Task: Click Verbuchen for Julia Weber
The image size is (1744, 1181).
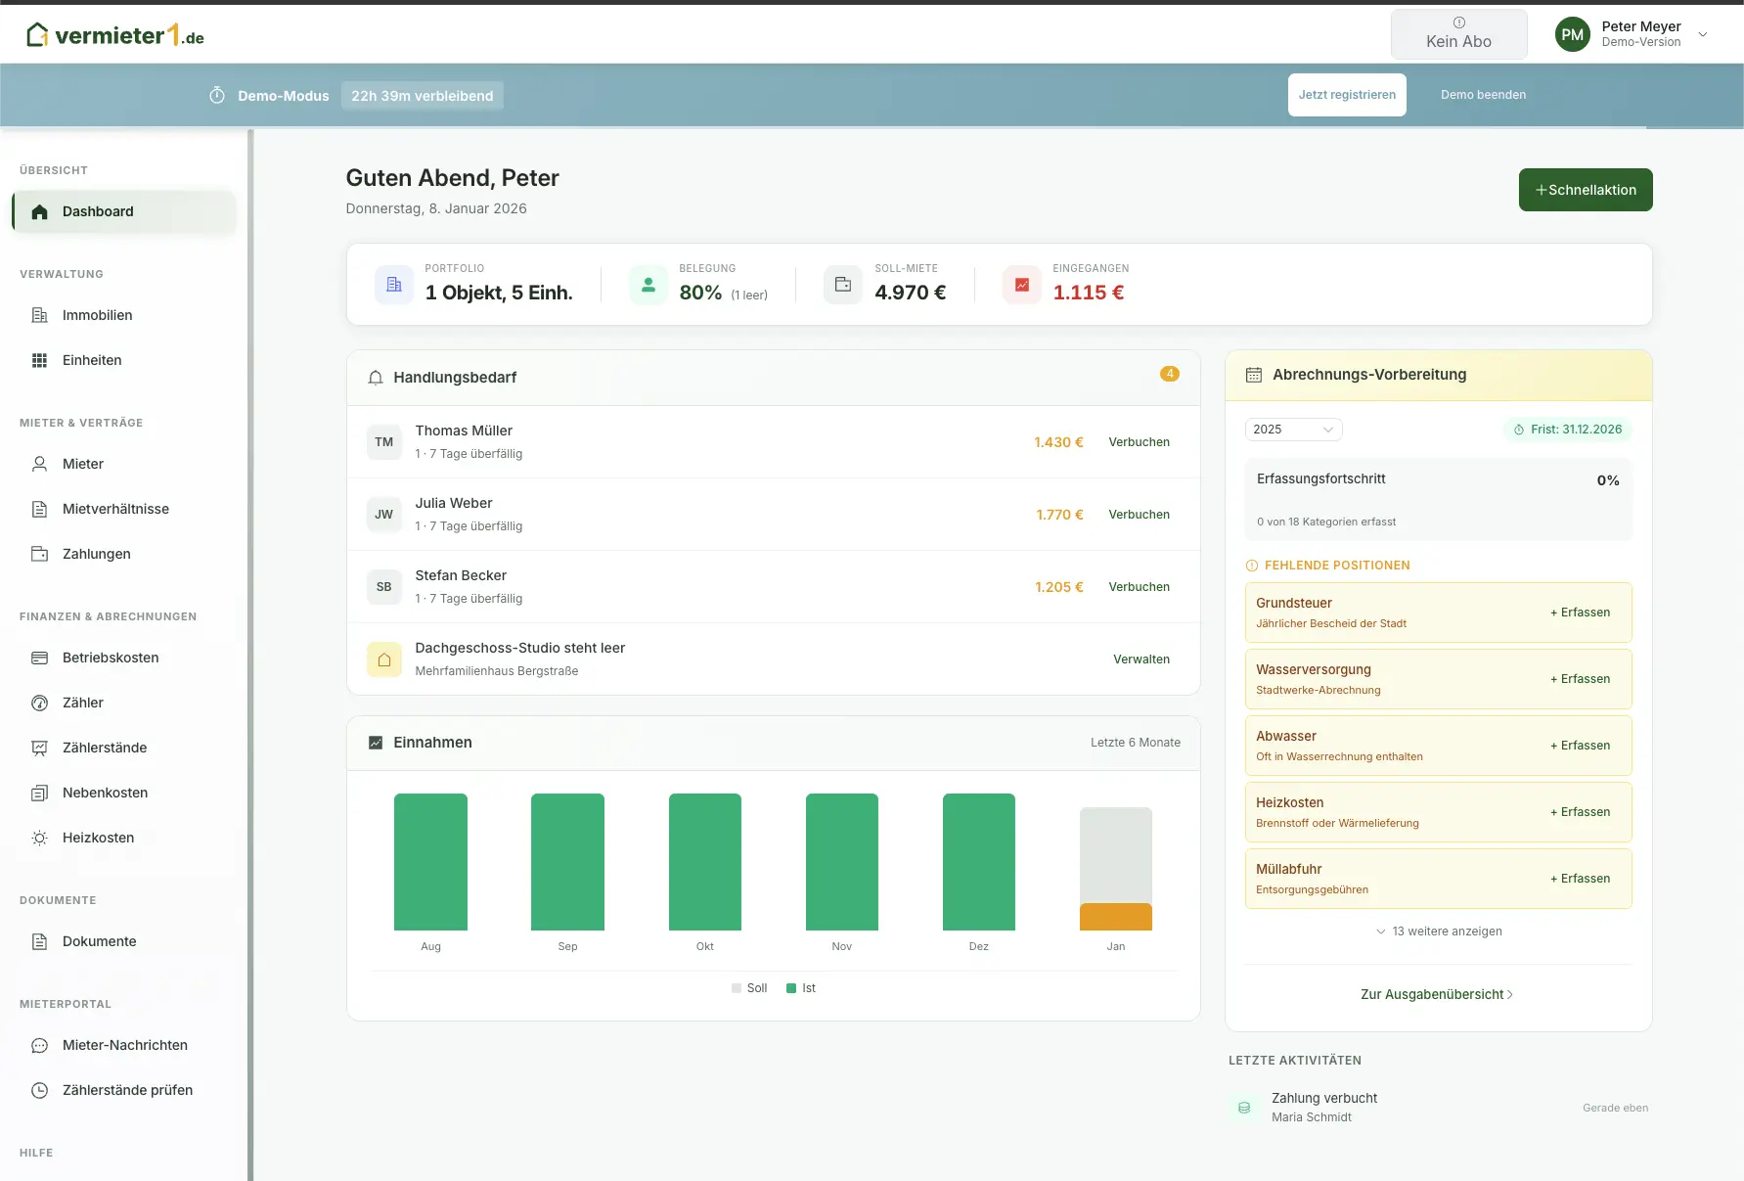Action: point(1139,515)
